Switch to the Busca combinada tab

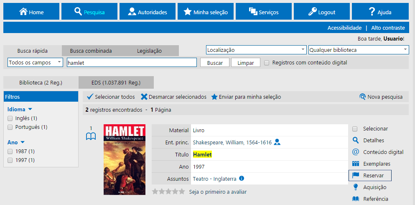[91, 51]
